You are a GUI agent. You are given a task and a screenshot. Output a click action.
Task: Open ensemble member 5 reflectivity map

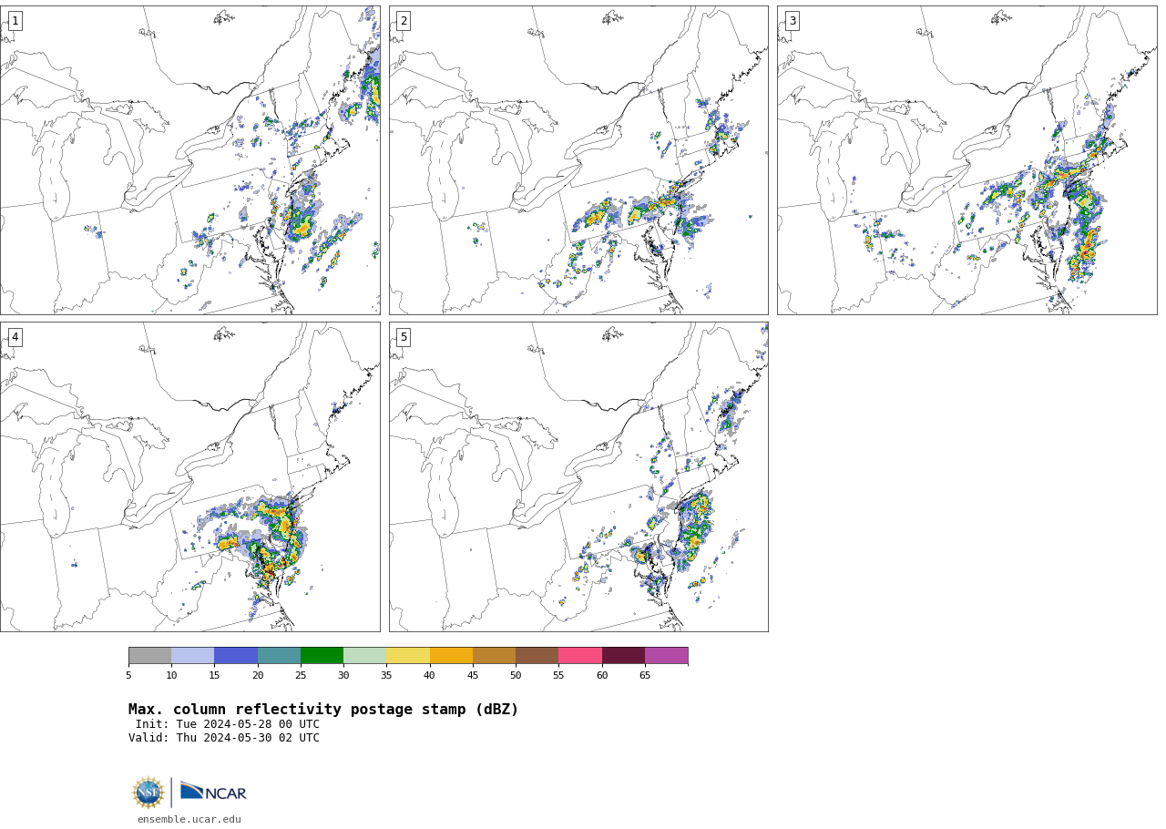(578, 476)
